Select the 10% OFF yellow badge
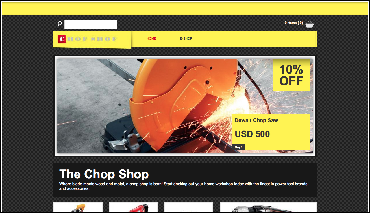The width and height of the screenshot is (370, 213). point(291,75)
